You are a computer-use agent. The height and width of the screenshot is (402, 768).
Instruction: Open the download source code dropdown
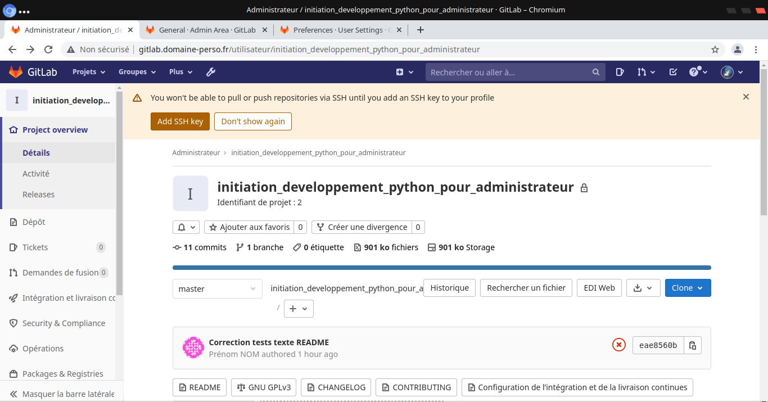point(643,288)
